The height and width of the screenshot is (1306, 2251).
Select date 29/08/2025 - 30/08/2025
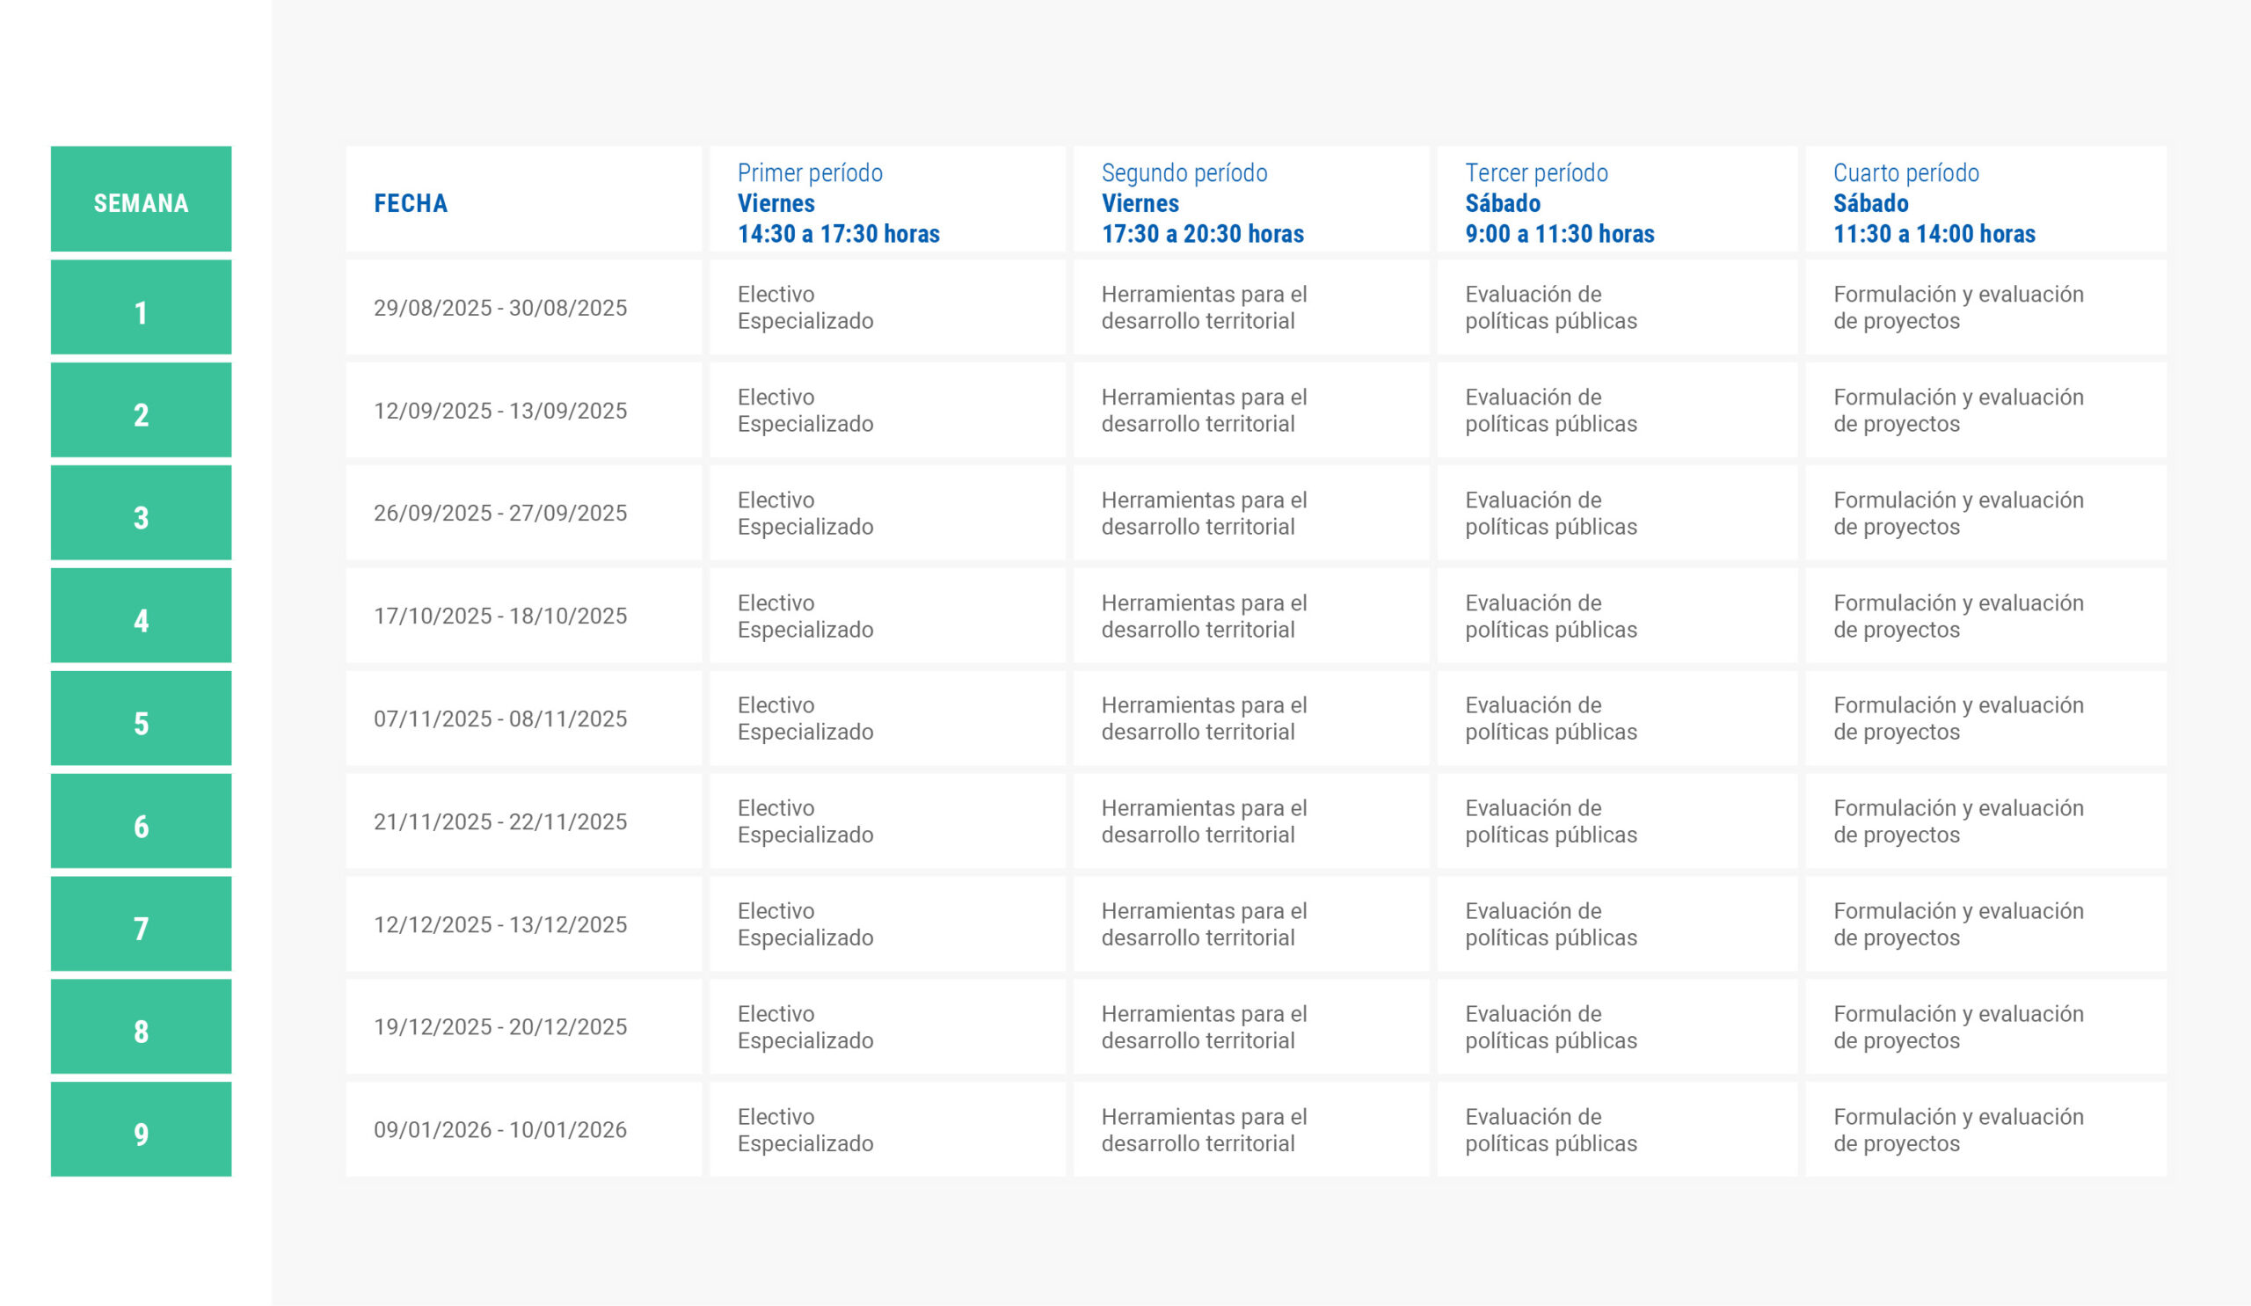coord(523,307)
